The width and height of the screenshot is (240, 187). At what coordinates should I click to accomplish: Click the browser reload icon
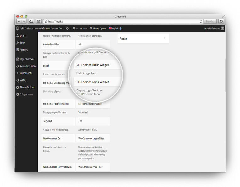(201, 21)
